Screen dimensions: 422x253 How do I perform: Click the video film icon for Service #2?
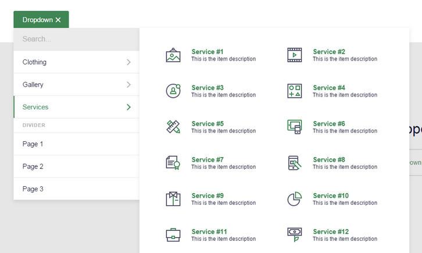click(295, 55)
